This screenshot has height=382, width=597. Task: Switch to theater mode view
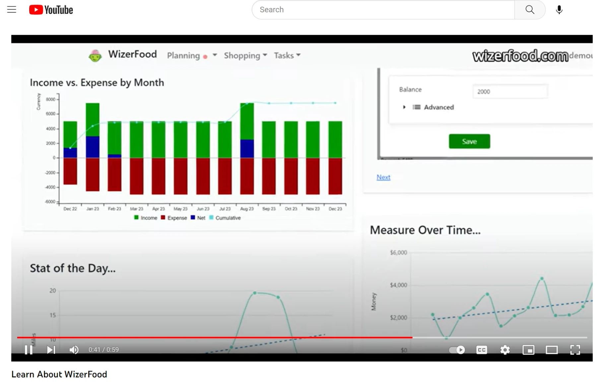pyautogui.click(x=552, y=350)
